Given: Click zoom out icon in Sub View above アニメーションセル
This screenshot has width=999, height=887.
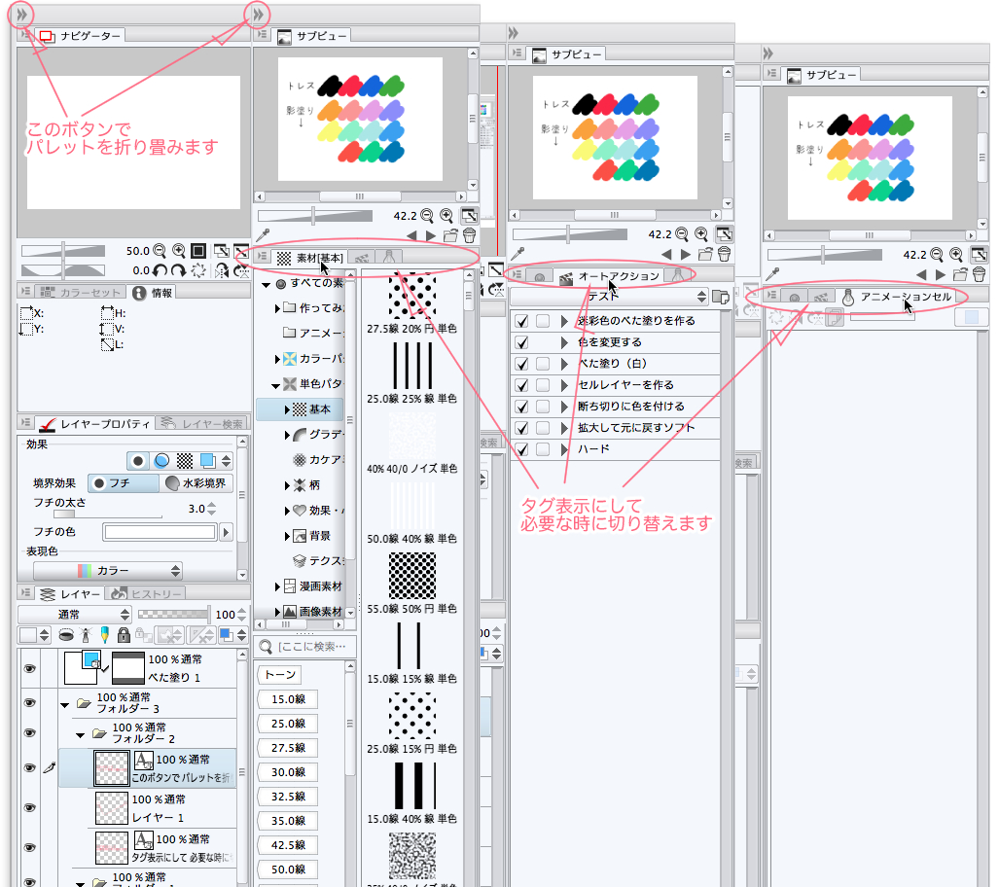Looking at the screenshot, I should pyautogui.click(x=937, y=254).
